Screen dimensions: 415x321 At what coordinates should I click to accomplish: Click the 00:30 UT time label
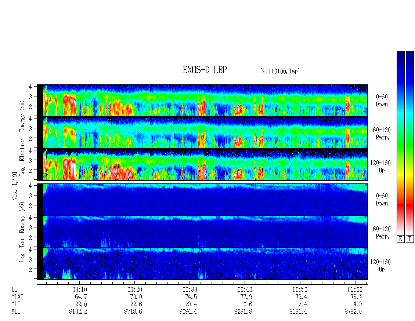(190, 289)
